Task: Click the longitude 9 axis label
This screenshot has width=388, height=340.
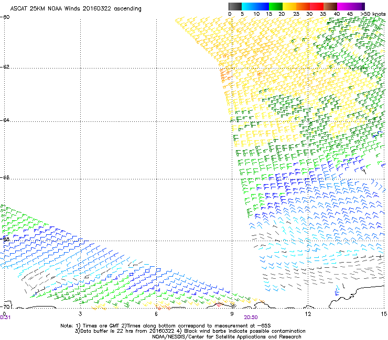Action: (232, 314)
